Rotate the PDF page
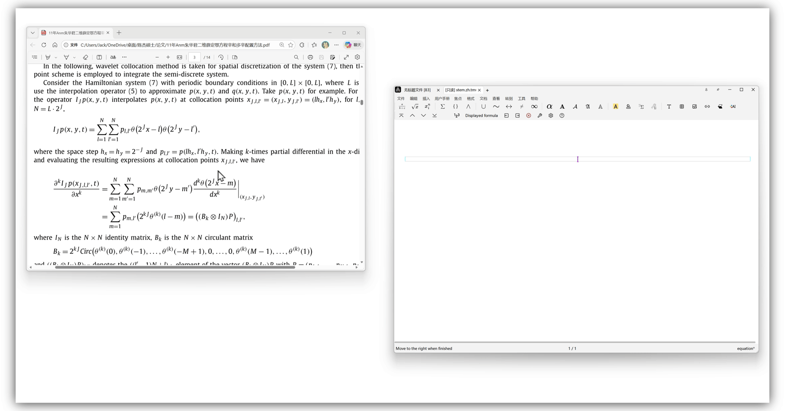Viewport: 785px width, 411px height. pos(221,57)
